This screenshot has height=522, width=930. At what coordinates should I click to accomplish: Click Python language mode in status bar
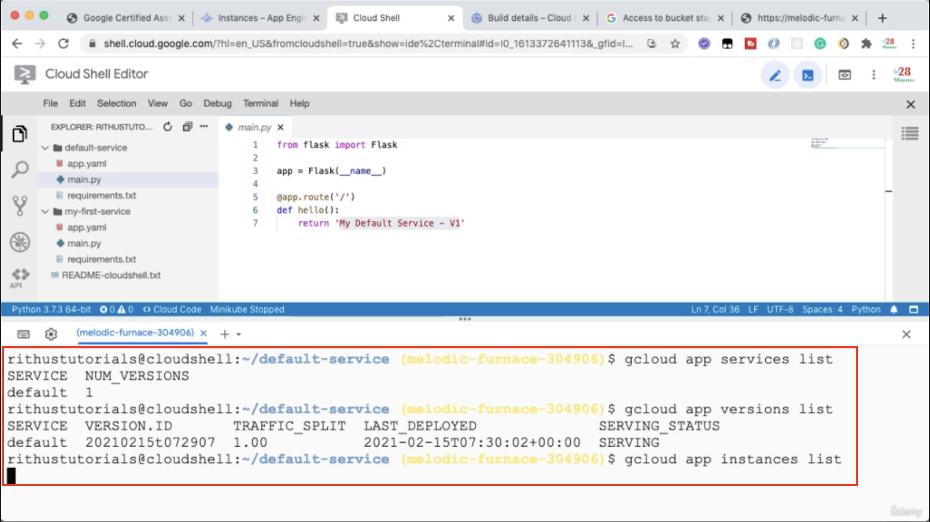(866, 310)
